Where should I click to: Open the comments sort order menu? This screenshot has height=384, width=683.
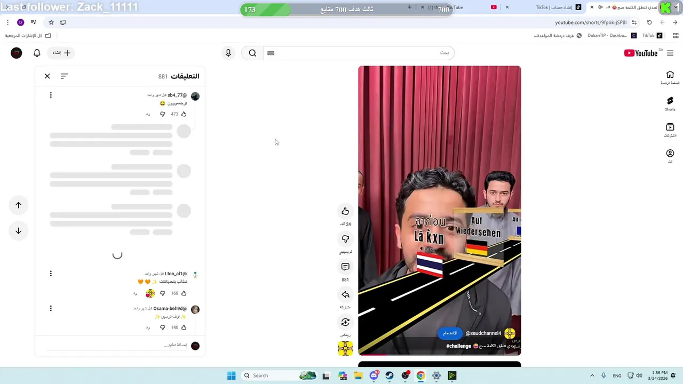[64, 76]
